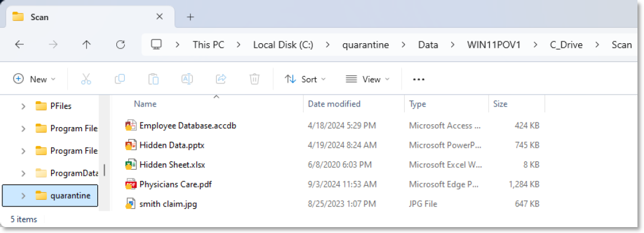Expand the quarantine folder in sidebar
The height and width of the screenshot is (233, 644).
tap(23, 196)
